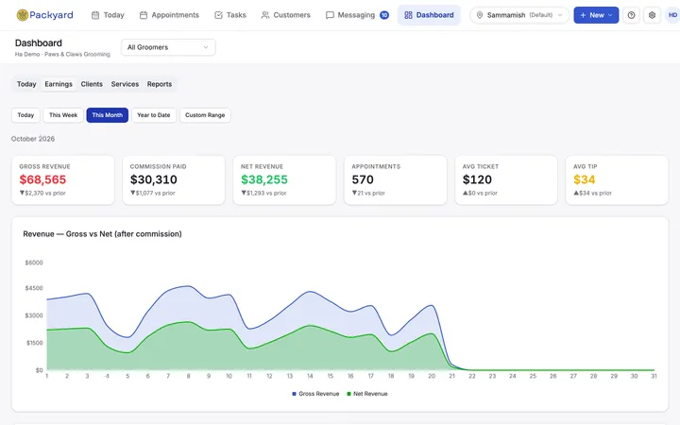Switch to the Reports tab

[x=160, y=84]
